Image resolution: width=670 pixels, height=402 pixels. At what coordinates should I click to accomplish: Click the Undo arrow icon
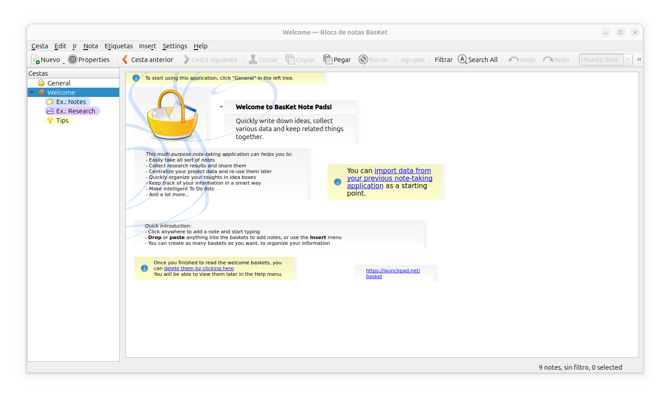[514, 59]
